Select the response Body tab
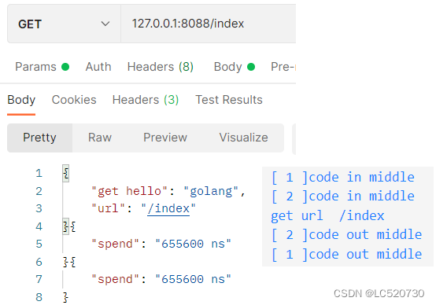The height and width of the screenshot is (305, 436). click(21, 100)
